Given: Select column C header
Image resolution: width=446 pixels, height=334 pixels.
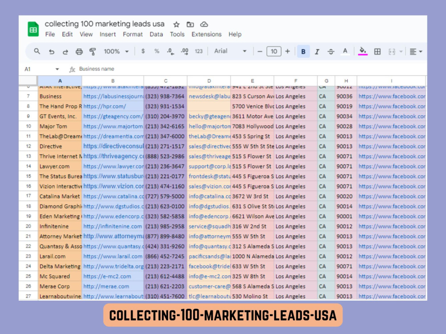Looking at the screenshot, I should [165, 81].
